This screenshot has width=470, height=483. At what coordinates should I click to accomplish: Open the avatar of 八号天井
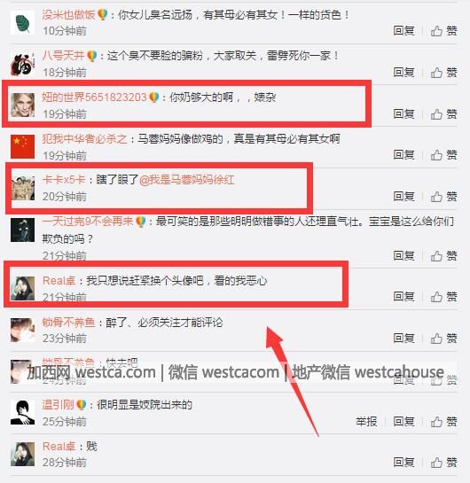22,64
